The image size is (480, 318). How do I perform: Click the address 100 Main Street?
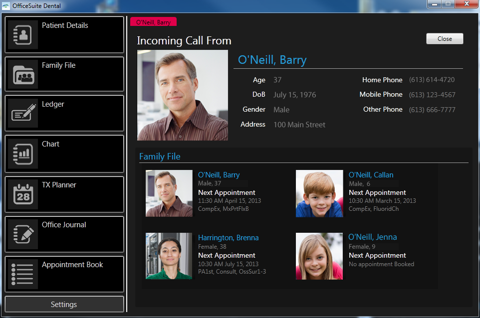click(x=299, y=125)
